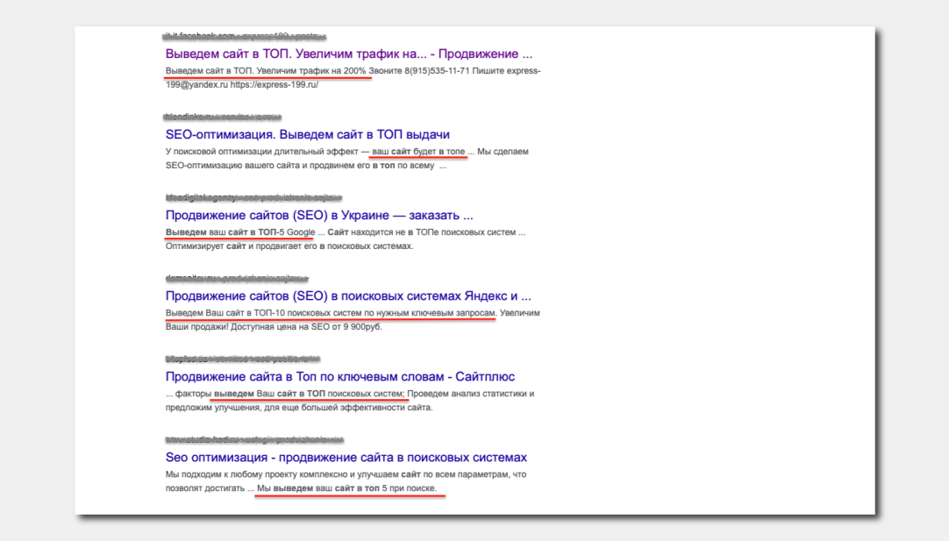This screenshot has height=541, width=949.
Task: Click the blurred URL above the Яндекс search result
Action: tap(237, 278)
